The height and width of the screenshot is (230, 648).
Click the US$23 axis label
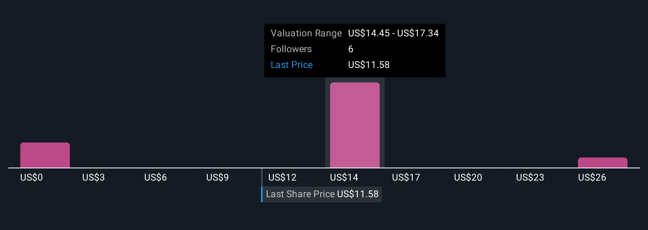pyautogui.click(x=530, y=177)
